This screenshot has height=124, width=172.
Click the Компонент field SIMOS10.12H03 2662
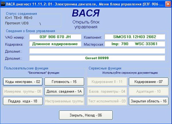[x=135, y=37]
